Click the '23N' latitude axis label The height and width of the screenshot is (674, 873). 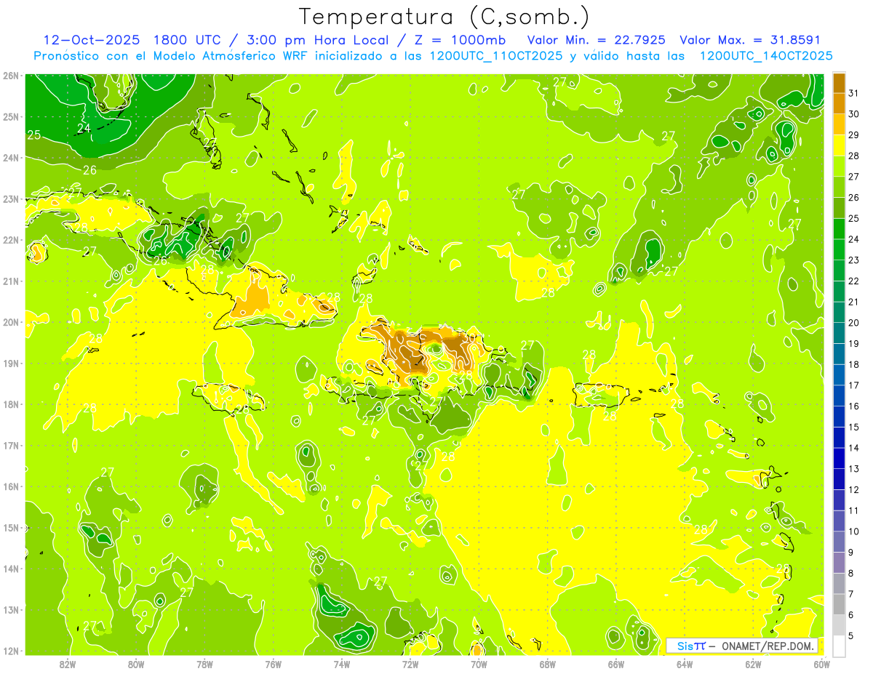(x=11, y=198)
